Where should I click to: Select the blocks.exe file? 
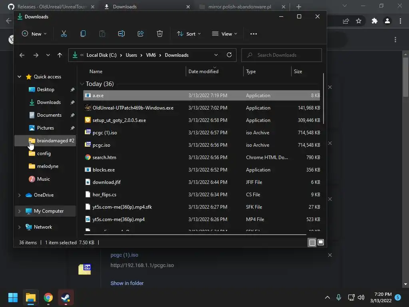pyautogui.click(x=202, y=169)
